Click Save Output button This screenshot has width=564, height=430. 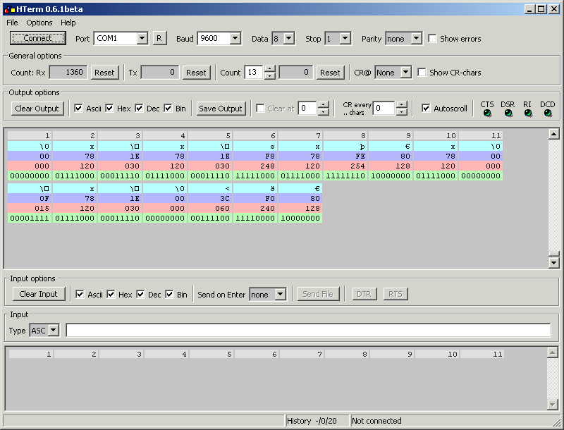click(x=221, y=109)
